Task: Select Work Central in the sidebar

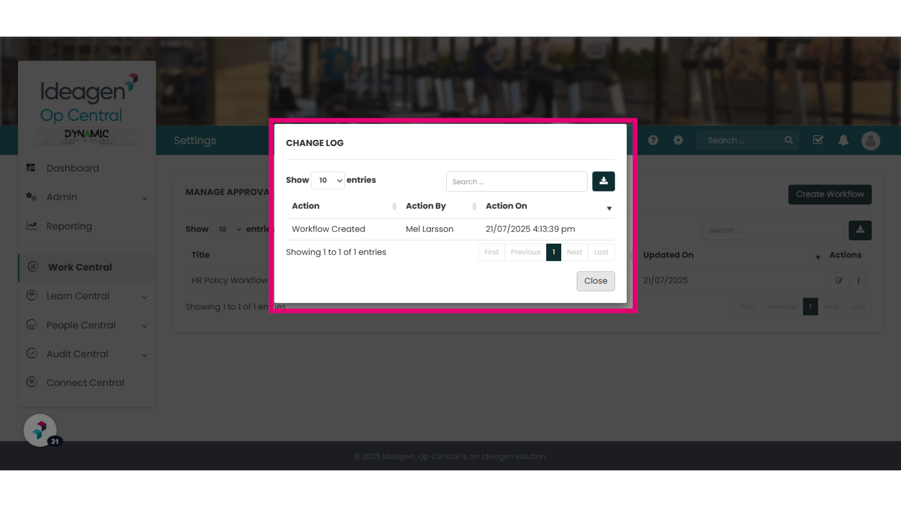Action: point(87,268)
